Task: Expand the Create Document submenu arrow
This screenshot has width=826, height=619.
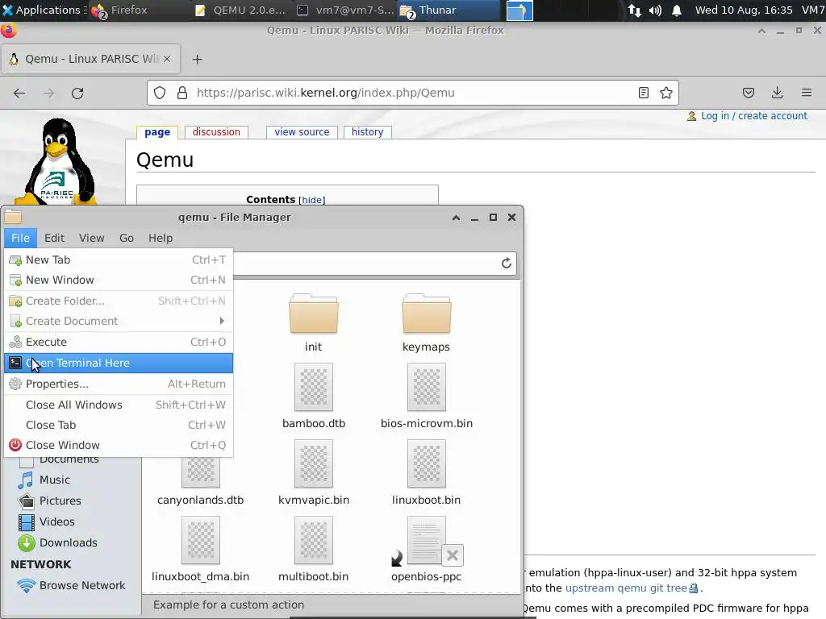Action: 222,321
